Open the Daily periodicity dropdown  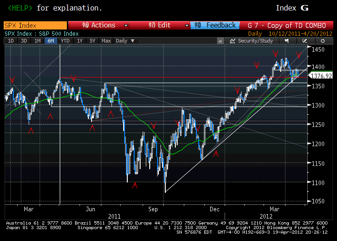click(x=125, y=41)
